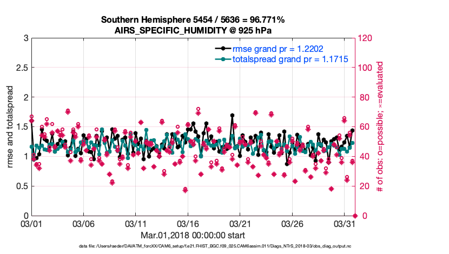The image size is (449, 254).
Task: Click the 2.5 tick on left y-axis
Action: (22, 68)
